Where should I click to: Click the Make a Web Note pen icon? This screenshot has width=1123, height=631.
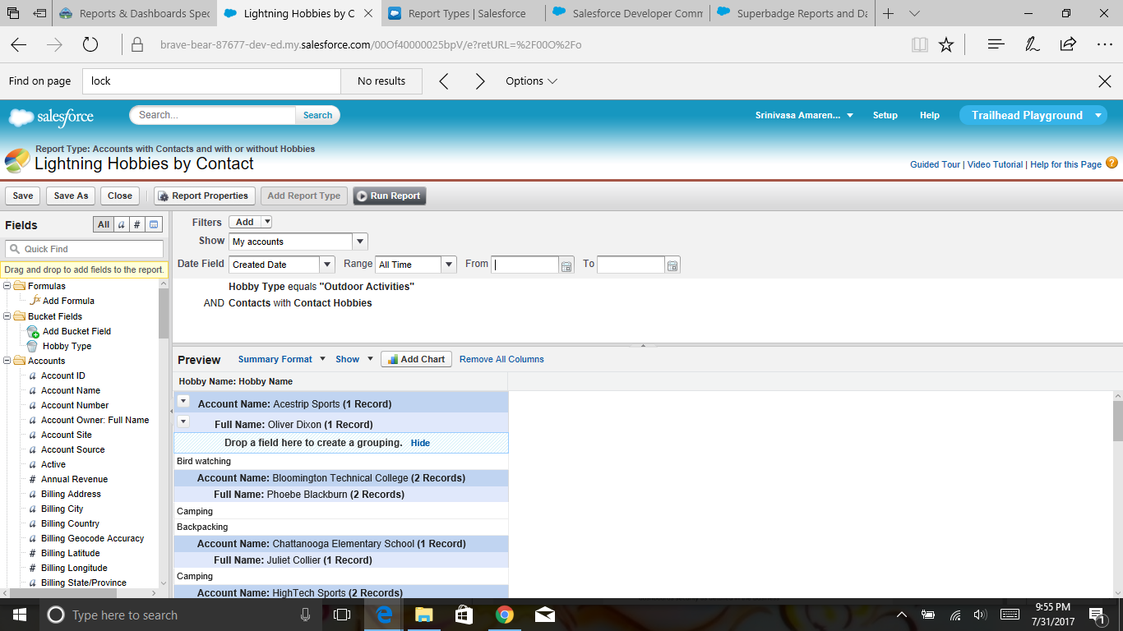click(1033, 45)
